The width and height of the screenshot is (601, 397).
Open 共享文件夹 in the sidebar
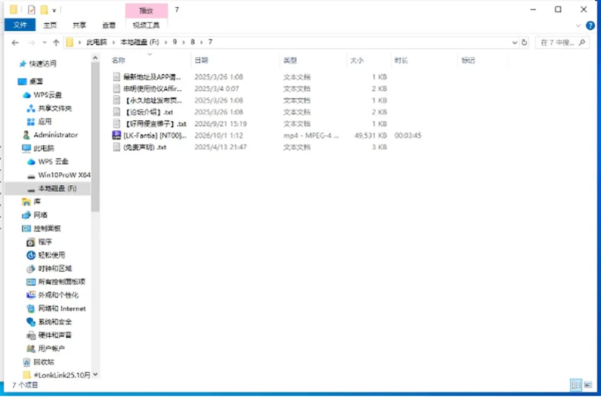[55, 108]
